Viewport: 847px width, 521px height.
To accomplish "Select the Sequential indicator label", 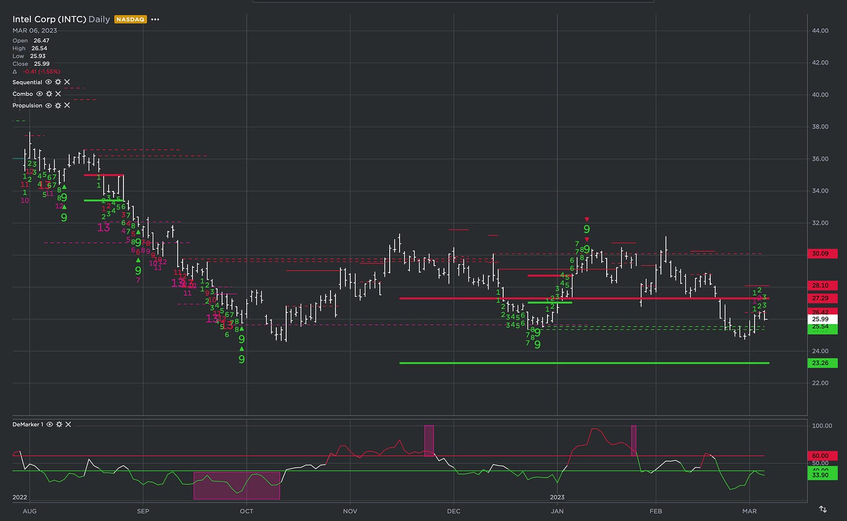I will [27, 82].
